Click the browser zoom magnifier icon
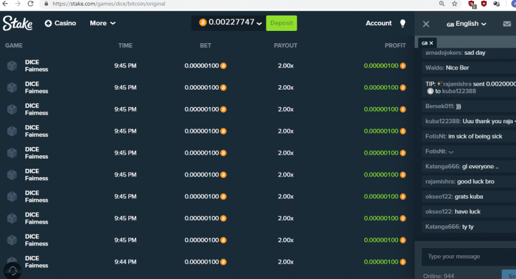The image size is (516, 279). click(x=442, y=4)
